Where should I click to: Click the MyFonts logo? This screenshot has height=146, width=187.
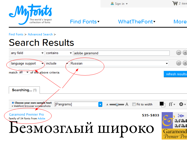click(x=30, y=14)
